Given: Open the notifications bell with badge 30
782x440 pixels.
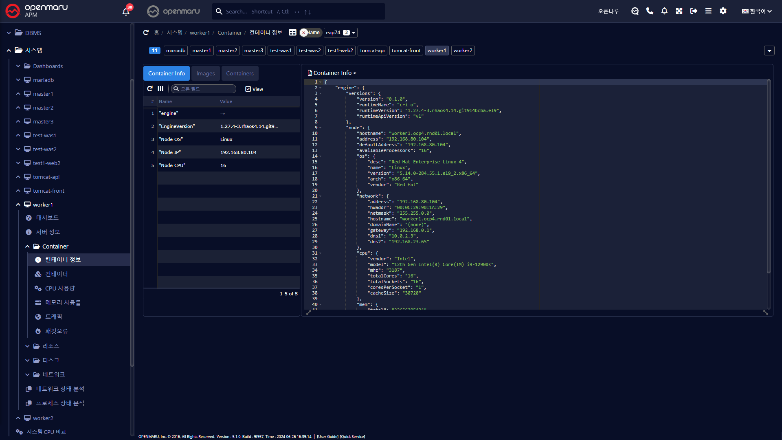Looking at the screenshot, I should (x=126, y=11).
